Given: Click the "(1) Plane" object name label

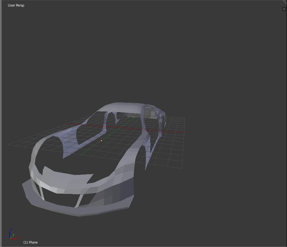Looking at the screenshot, I should [x=31, y=242].
